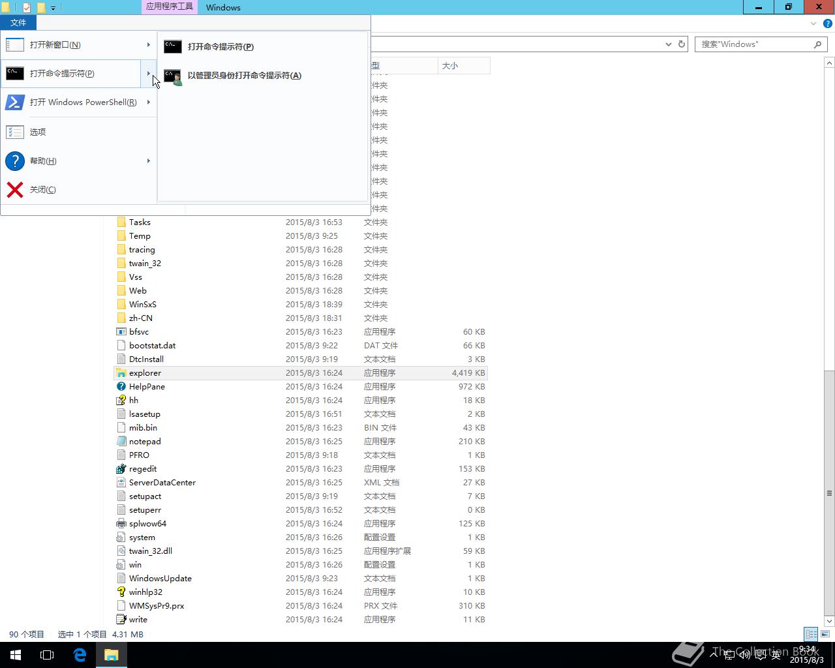Click the 文件 tab

[x=18, y=23]
